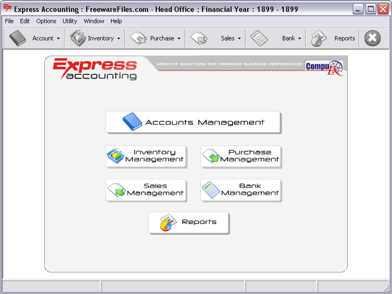
Task: Close the Express Accounting window
Action: [383, 9]
